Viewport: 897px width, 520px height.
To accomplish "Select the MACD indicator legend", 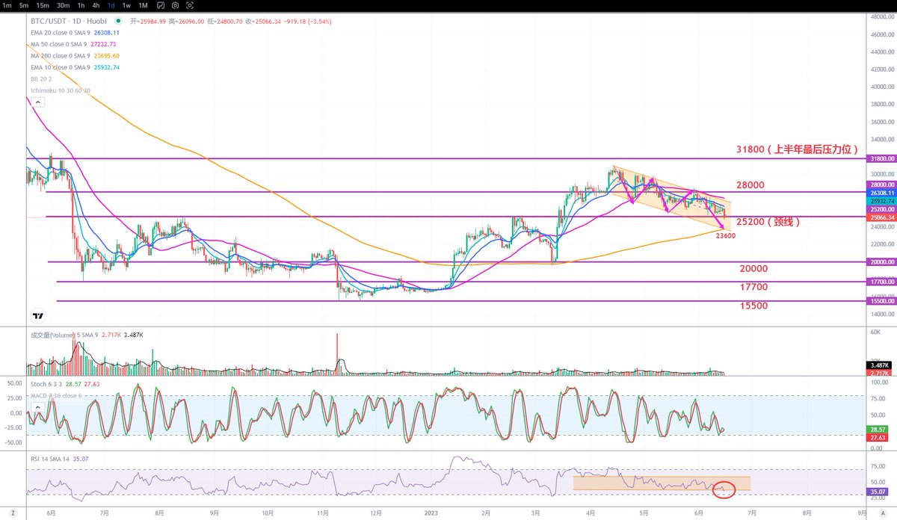I will click(x=55, y=394).
